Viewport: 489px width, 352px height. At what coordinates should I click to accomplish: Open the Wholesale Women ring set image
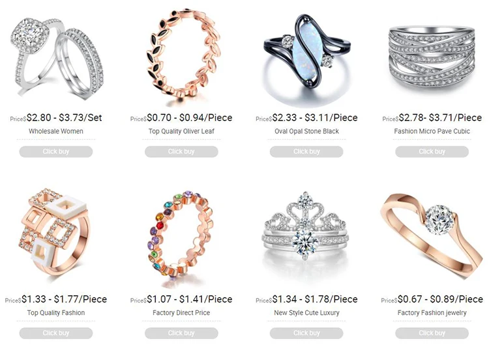56,57
